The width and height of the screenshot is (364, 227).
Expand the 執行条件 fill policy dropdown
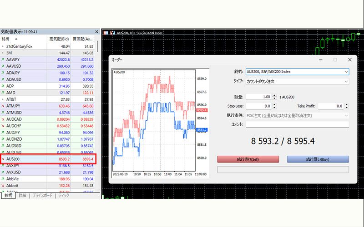click(x=346, y=115)
